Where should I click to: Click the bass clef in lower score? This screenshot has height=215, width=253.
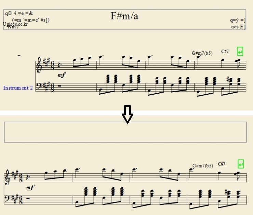[7, 199]
